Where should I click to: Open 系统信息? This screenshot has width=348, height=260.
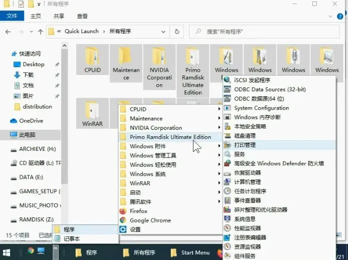click(279, 219)
